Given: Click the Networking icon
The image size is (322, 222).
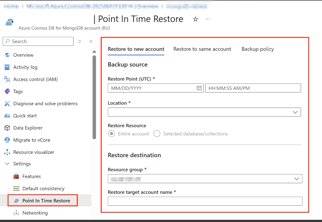Looking at the screenshot, I should click(x=16, y=213).
